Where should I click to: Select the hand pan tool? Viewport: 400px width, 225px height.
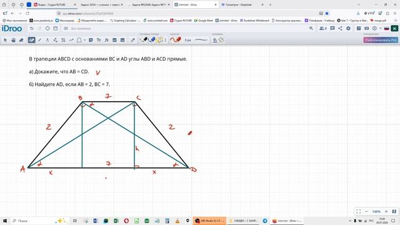tap(13, 40)
